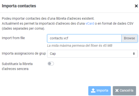
Task: Click the Cancel·la button
Action: (124, 91)
